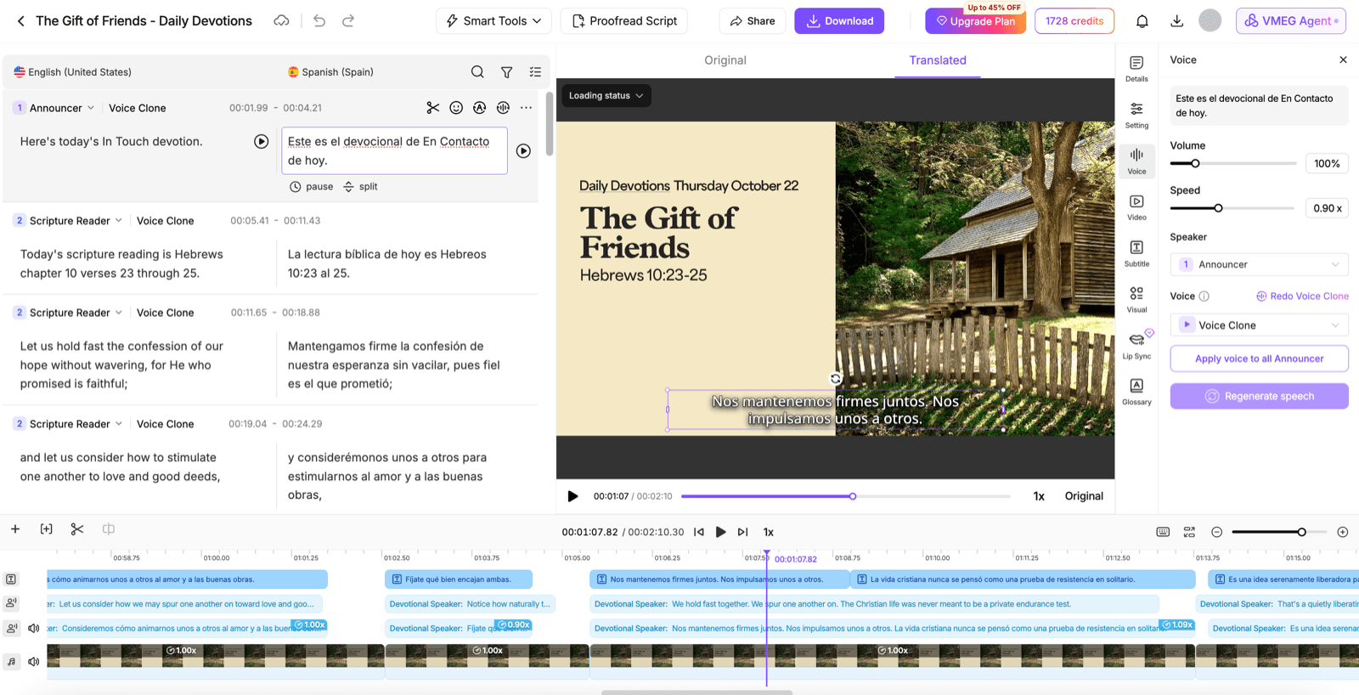Select the scissors cut tool in timeline toolbar
1359x695 pixels.
[77, 529]
